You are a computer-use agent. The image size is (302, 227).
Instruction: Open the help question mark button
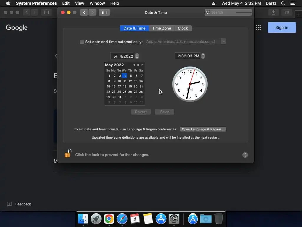point(245,155)
